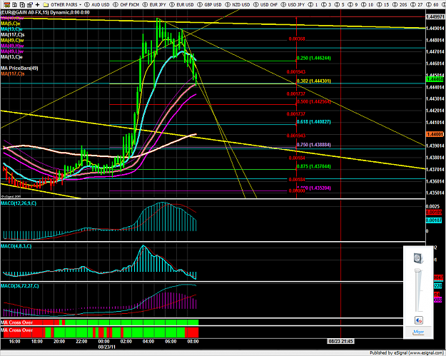446x356 pixels.
Task: Click the top price tag 1.449971
Action: pyautogui.click(x=435, y=17)
